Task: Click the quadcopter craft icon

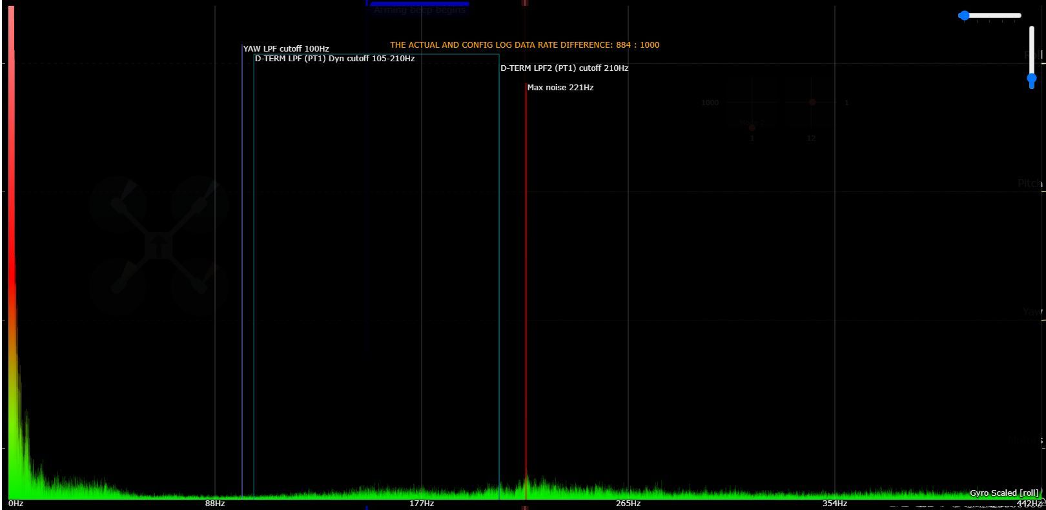Action: point(158,245)
